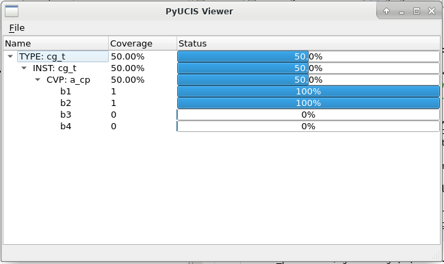The width and height of the screenshot is (444, 264).
Task: Close the PyUCIS Viewer window
Action: (432, 11)
